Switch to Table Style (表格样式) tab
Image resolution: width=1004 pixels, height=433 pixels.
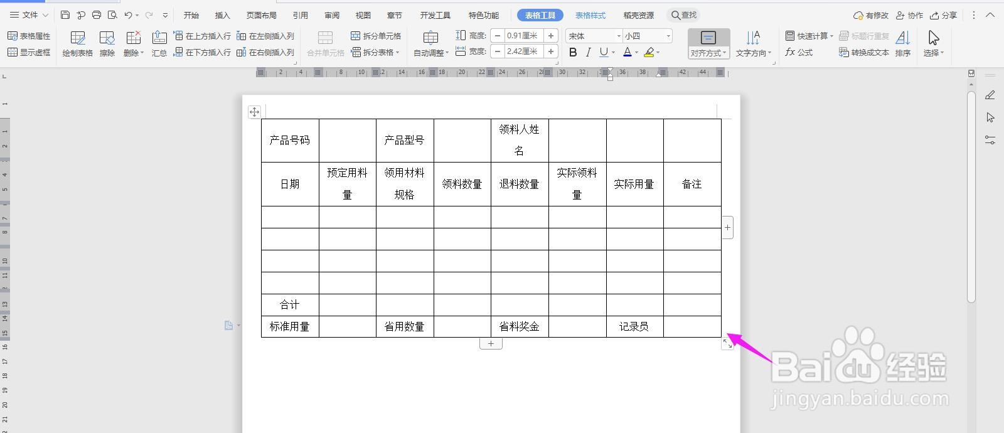tap(590, 15)
